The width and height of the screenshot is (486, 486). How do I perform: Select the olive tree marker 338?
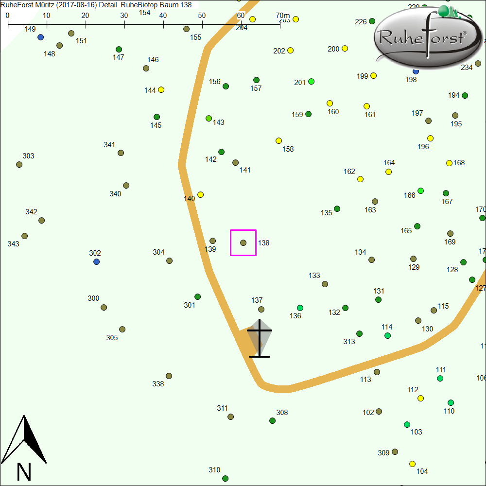[x=169, y=376]
